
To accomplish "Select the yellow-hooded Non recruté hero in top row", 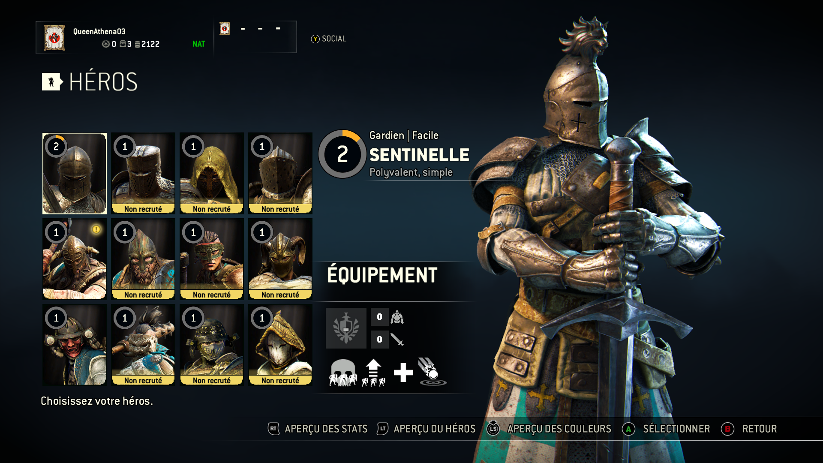I will (212, 173).
